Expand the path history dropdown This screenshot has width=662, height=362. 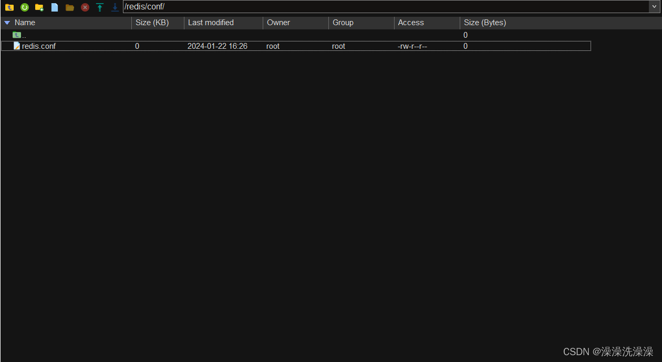pyautogui.click(x=655, y=6)
